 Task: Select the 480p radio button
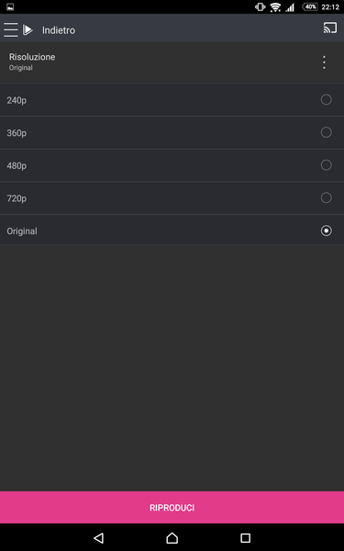coord(326,165)
